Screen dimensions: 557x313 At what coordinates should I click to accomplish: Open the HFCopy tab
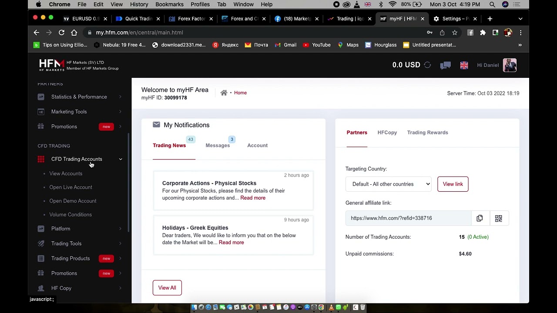[387, 133]
